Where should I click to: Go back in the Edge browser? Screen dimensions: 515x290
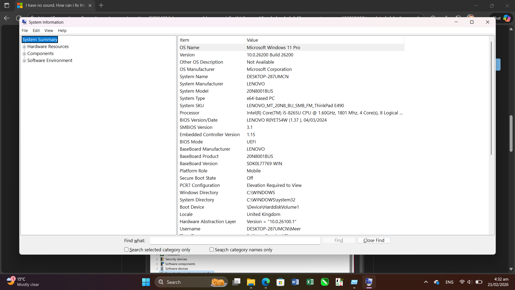[x=7, y=18]
